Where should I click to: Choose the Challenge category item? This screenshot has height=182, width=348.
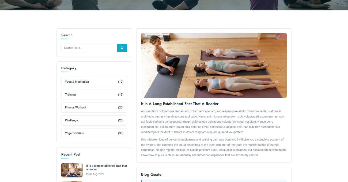point(94,120)
